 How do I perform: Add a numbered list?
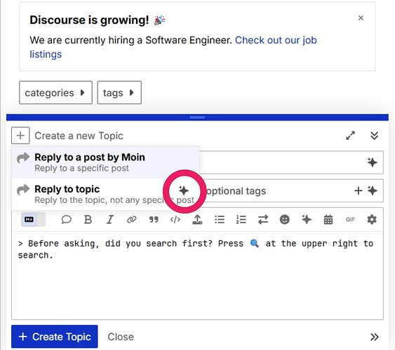point(241,220)
